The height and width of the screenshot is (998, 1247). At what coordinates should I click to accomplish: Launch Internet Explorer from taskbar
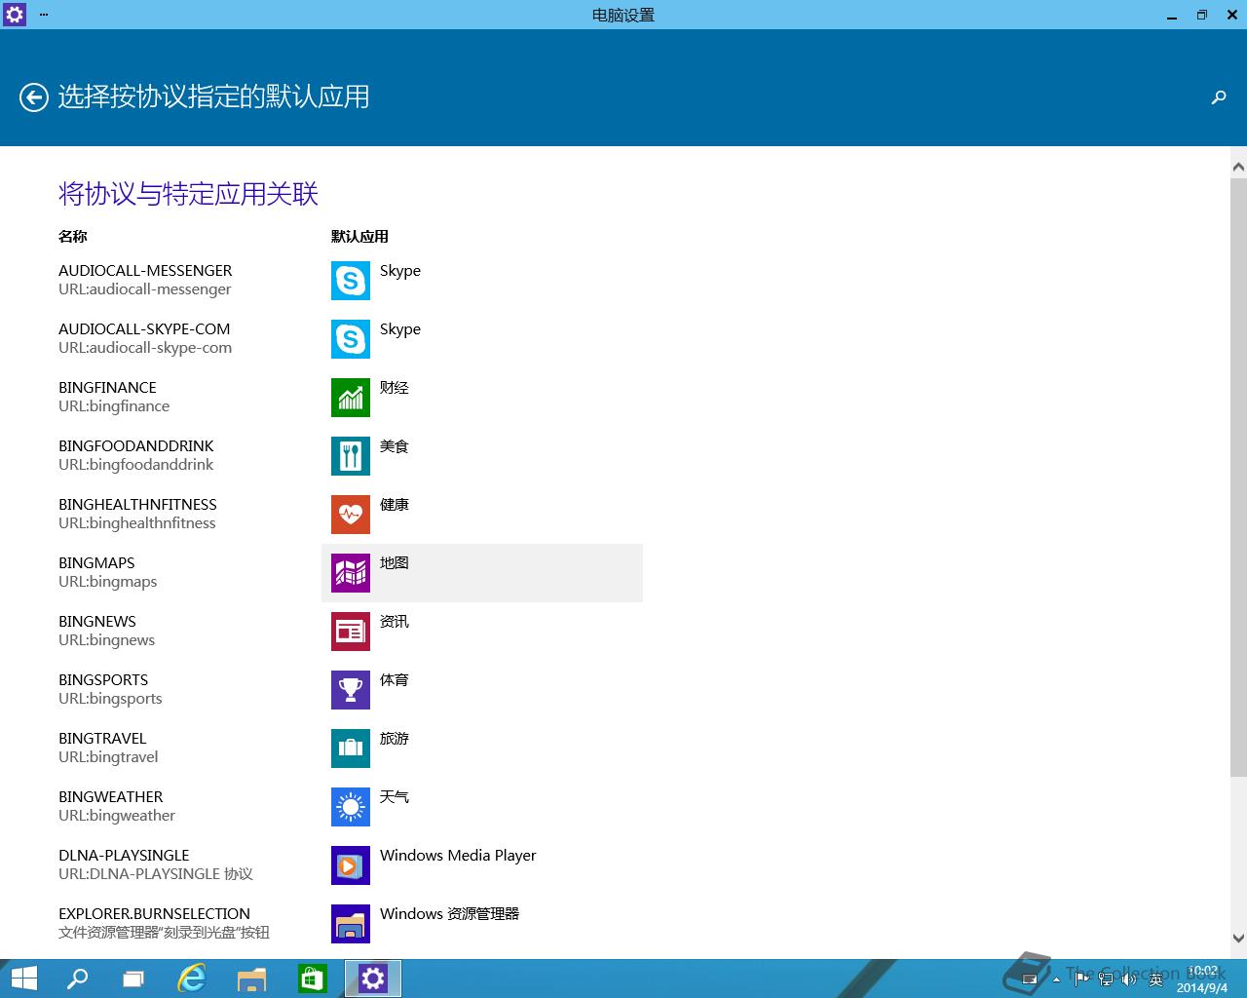pyautogui.click(x=192, y=979)
